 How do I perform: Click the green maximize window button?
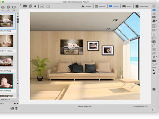pos(3,2)
